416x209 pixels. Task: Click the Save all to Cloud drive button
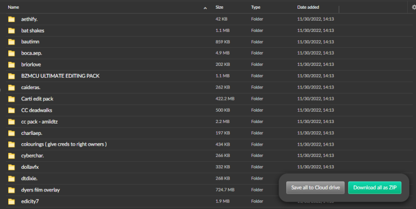[x=315, y=187]
